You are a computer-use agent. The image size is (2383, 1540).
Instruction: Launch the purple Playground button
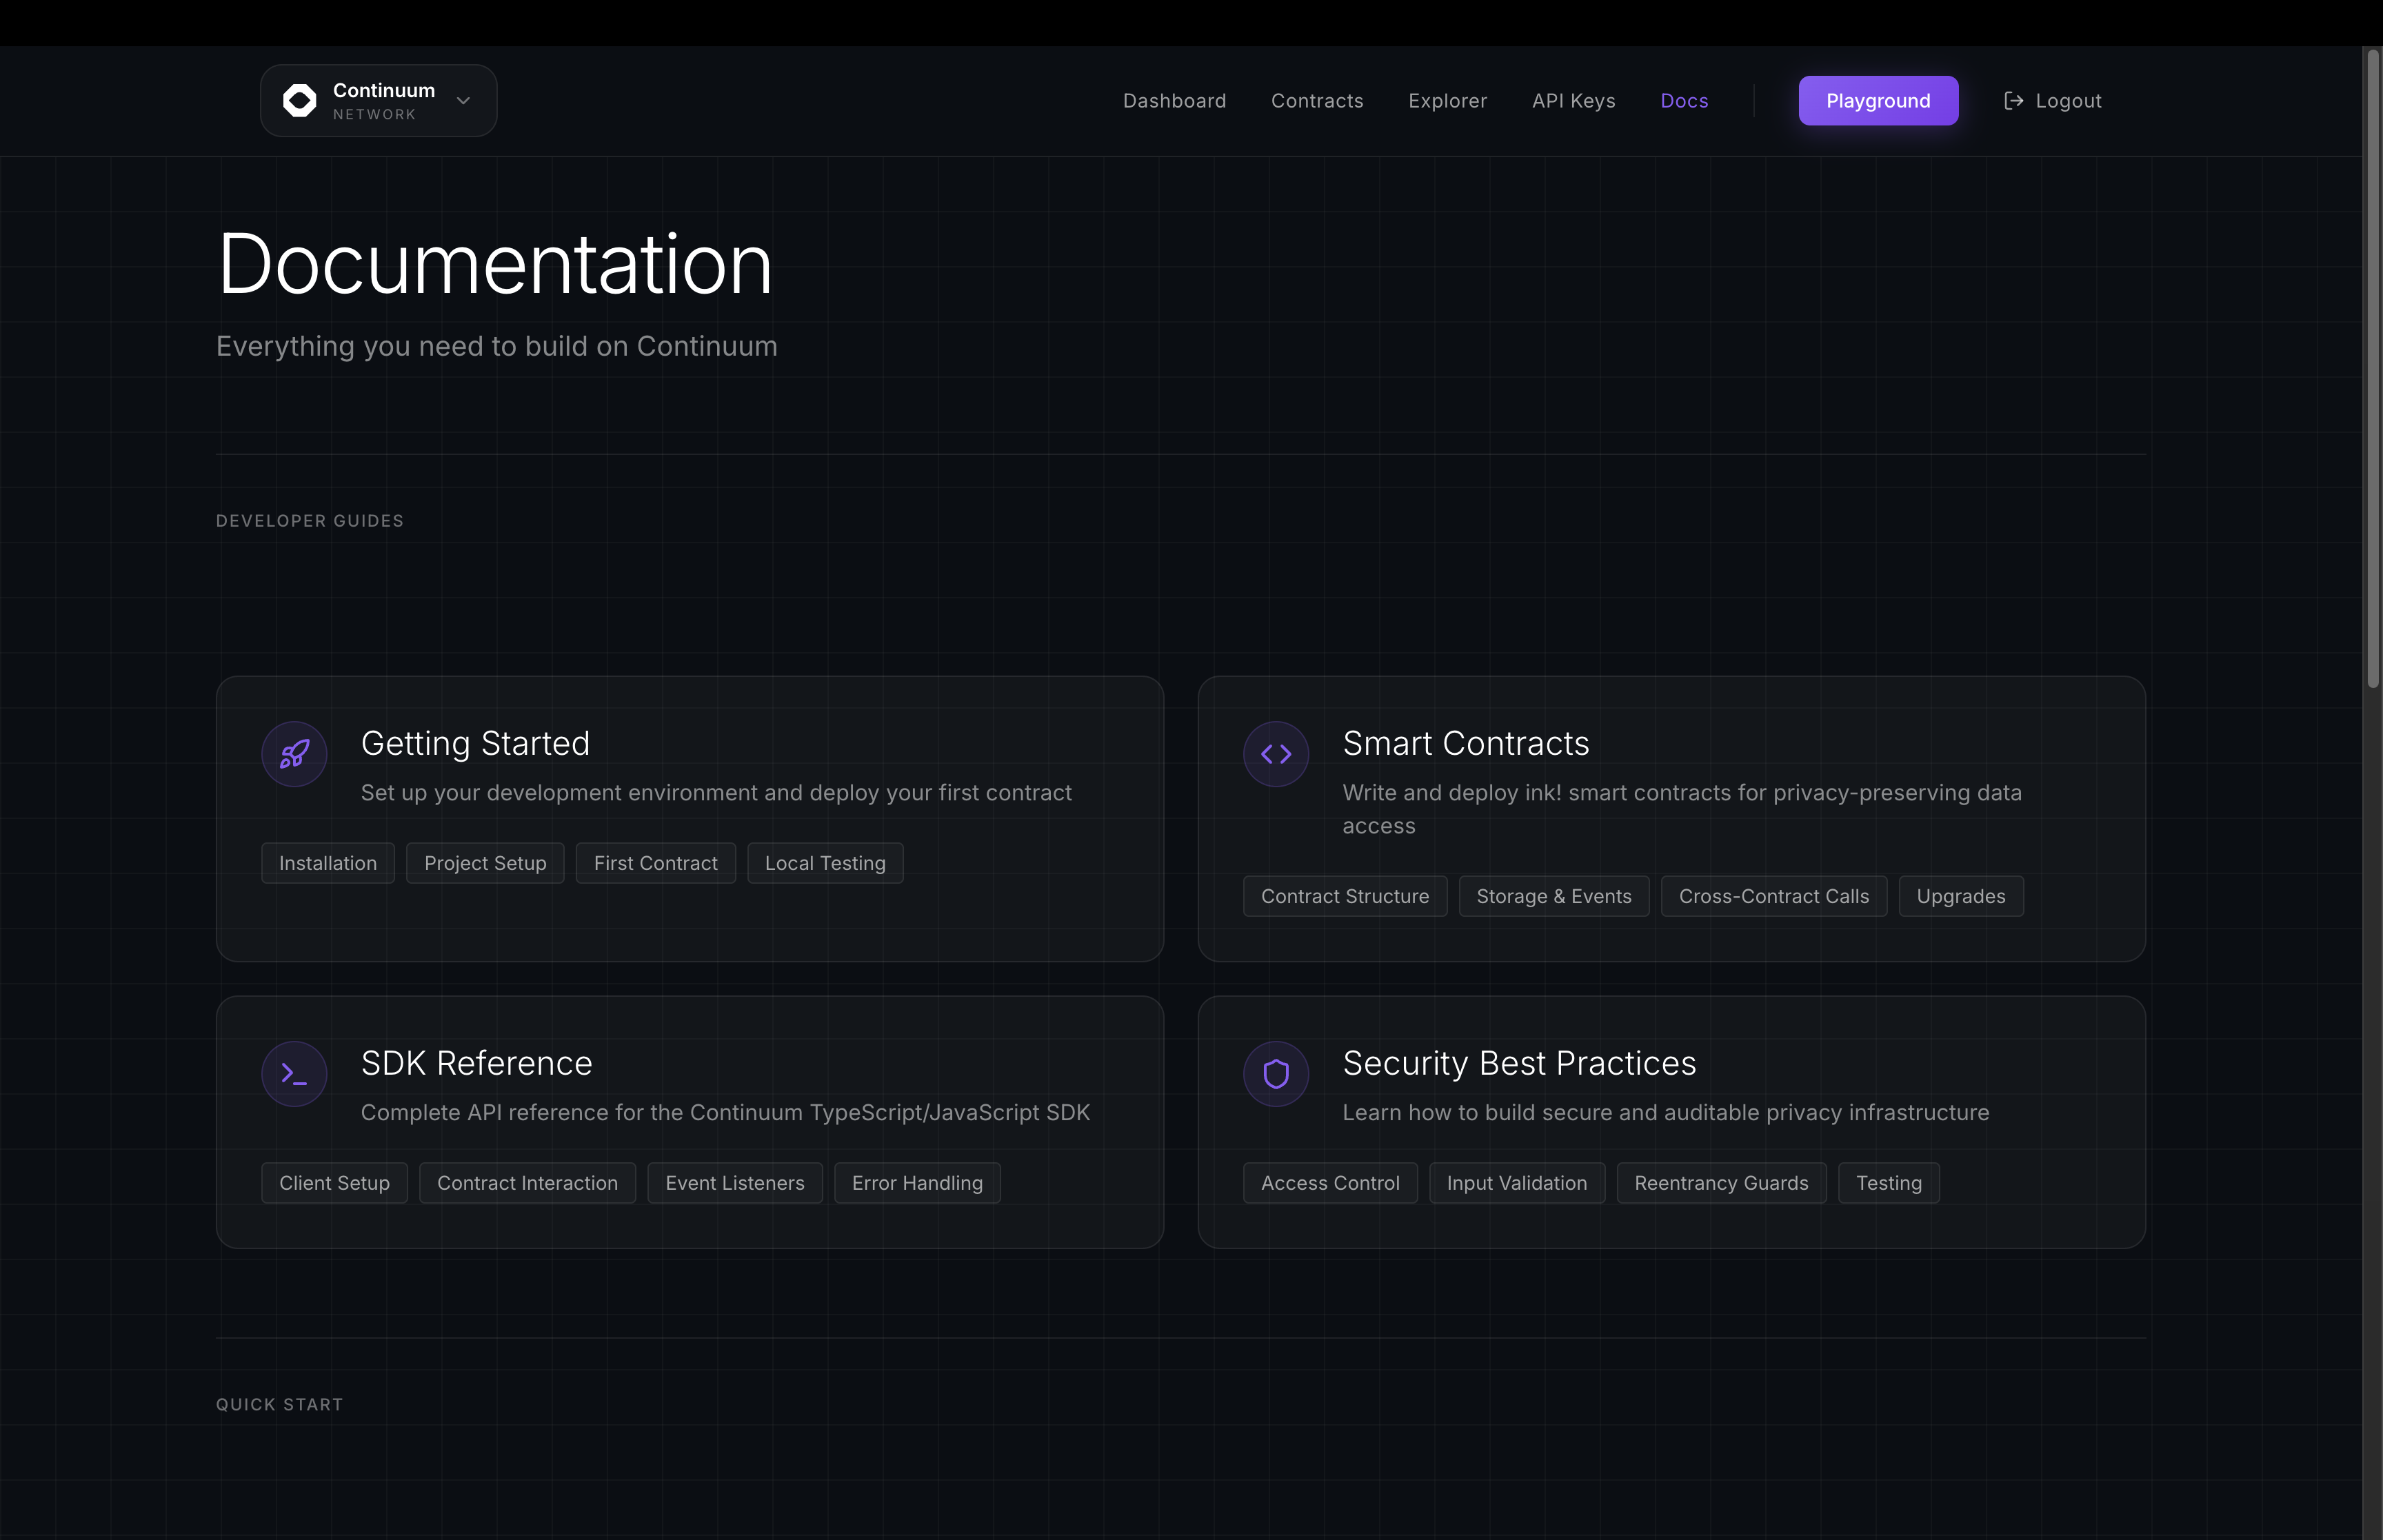coord(1877,101)
